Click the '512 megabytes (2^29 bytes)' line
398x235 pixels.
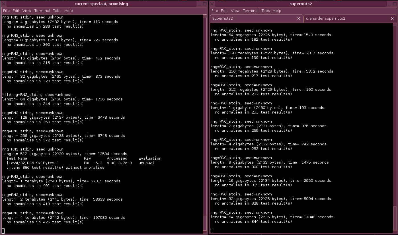[x=271, y=89]
